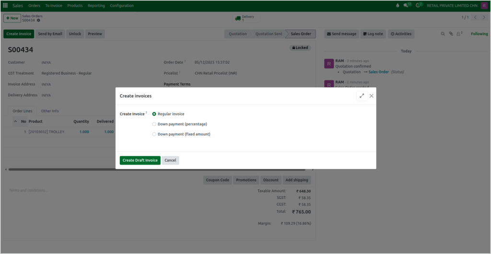
Task: Click the Following status link
Action: [x=479, y=34]
